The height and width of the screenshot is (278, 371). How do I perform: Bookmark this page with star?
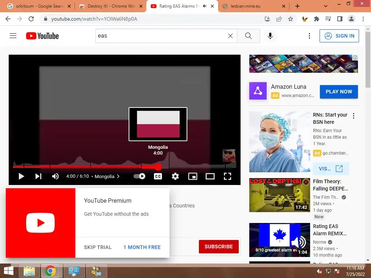[x=291, y=19]
